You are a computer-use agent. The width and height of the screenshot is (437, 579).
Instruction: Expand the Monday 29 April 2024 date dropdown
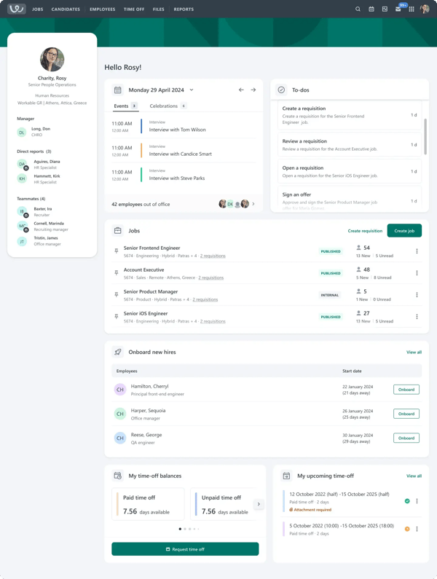[192, 90]
